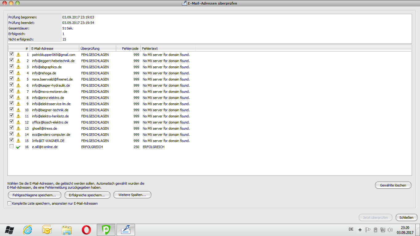This screenshot has height=236, width=420.
Task: Sort by the Fehlercode column header
Action: click(x=128, y=49)
